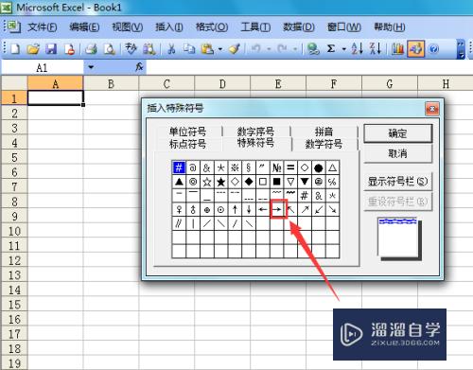The width and height of the screenshot is (473, 370).
Task: Run the Spelling check icon
Action: [x=131, y=49]
